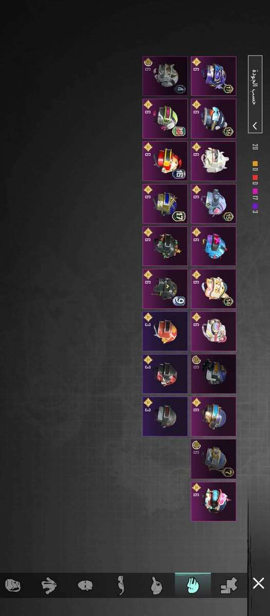Viewport: 270px width, 616px height.
Task: Choose the black helmet with badge 9
Action: [x=165, y=289]
